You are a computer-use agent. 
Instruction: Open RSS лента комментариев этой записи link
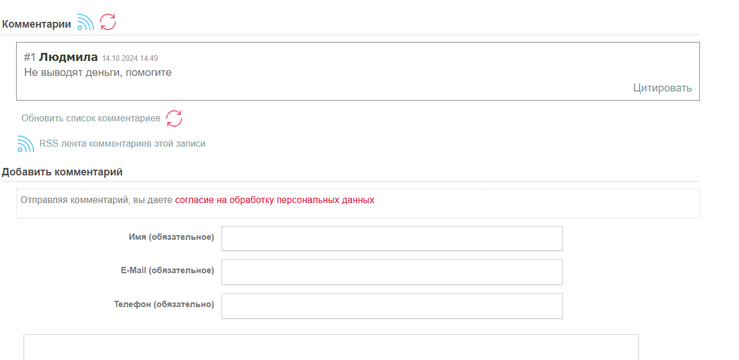[x=122, y=144]
